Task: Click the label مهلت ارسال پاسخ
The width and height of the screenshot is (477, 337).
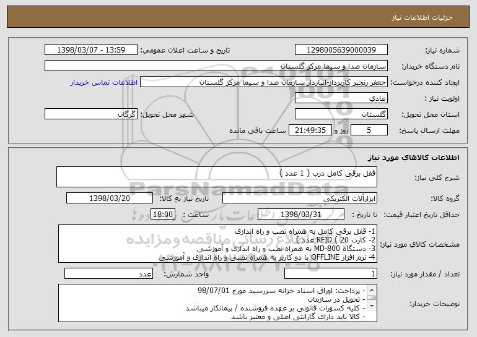Action: coord(429,130)
